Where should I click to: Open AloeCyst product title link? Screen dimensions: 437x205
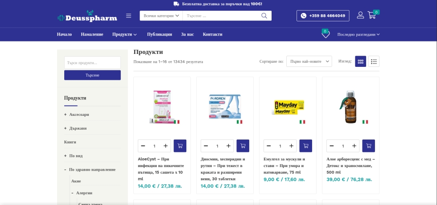[161, 169]
